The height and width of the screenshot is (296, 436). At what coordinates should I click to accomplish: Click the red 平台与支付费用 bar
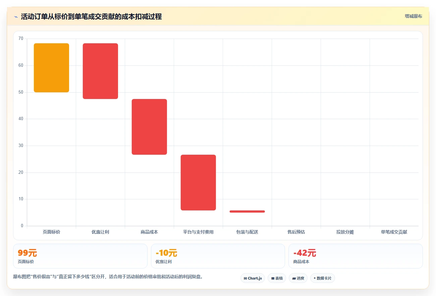click(x=198, y=183)
